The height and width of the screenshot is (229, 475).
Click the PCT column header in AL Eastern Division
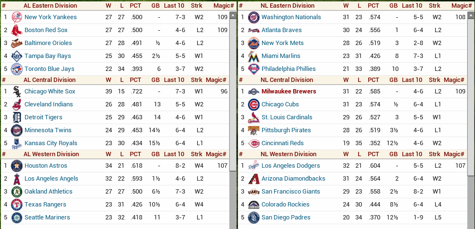(136, 6)
